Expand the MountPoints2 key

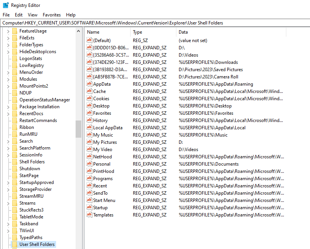click(x=8, y=86)
